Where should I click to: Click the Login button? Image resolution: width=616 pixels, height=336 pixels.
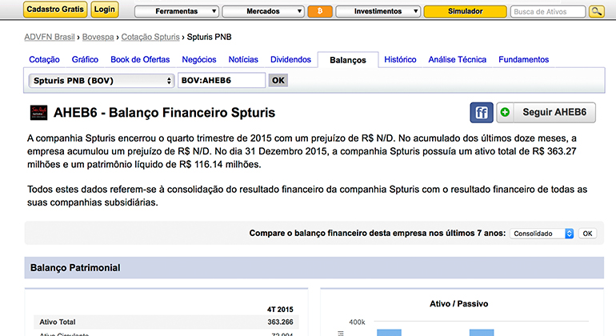(x=105, y=10)
